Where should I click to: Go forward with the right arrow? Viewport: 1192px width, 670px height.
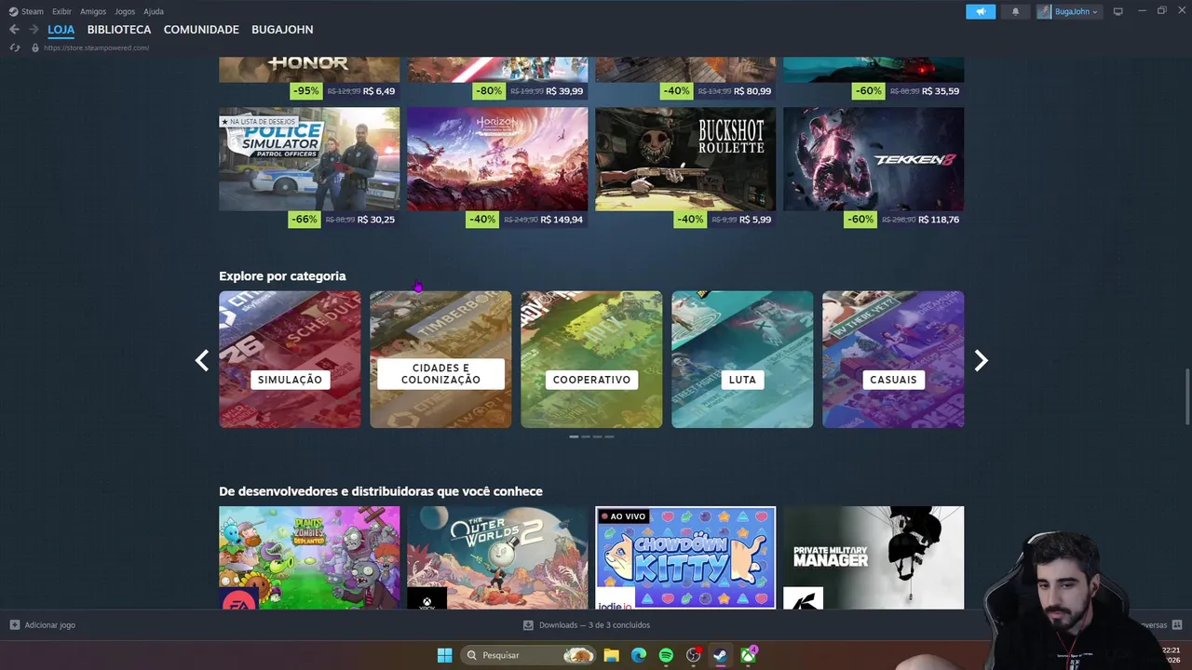point(34,30)
